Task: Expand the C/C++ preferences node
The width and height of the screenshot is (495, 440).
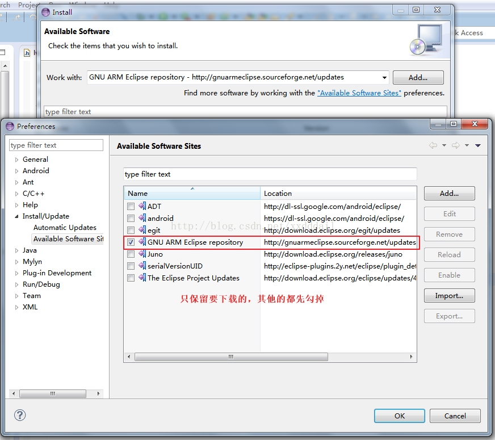Action: pyautogui.click(x=16, y=194)
